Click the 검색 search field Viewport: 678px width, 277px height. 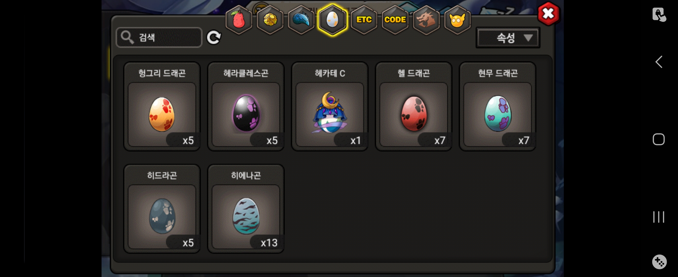[x=159, y=37]
